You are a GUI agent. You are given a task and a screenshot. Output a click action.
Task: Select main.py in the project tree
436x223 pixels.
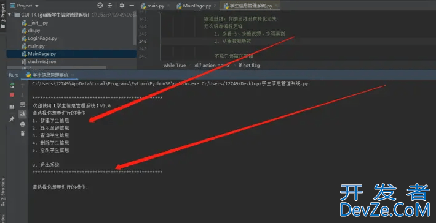point(33,47)
